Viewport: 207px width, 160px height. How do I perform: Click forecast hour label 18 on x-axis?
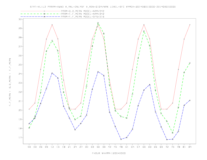pyautogui.click(x=64, y=147)
